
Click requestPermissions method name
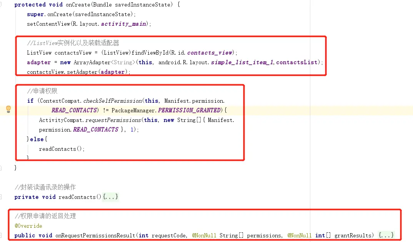click(113, 120)
